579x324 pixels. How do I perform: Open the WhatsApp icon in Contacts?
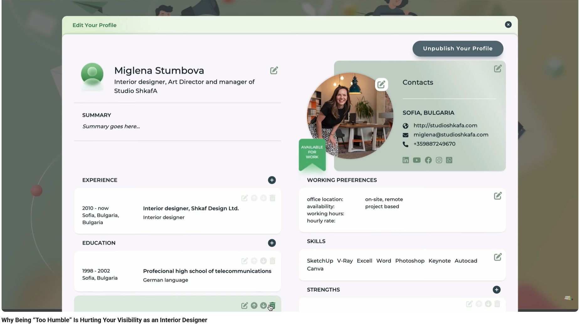pos(449,160)
